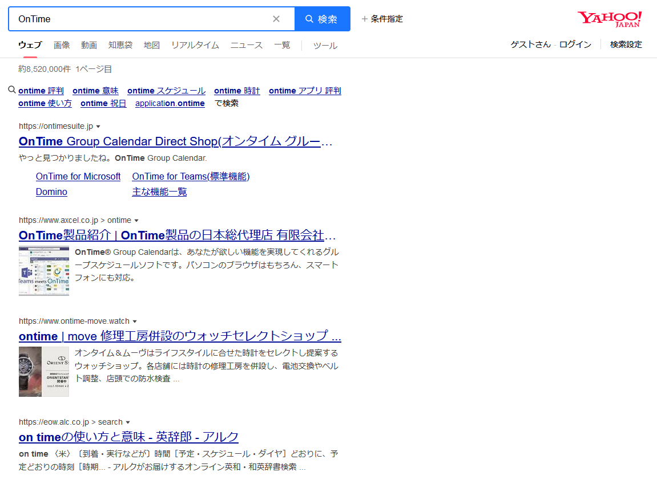
Task: Expand the axcel.co.jp URL dropdown arrow
Action: pyautogui.click(x=136, y=221)
